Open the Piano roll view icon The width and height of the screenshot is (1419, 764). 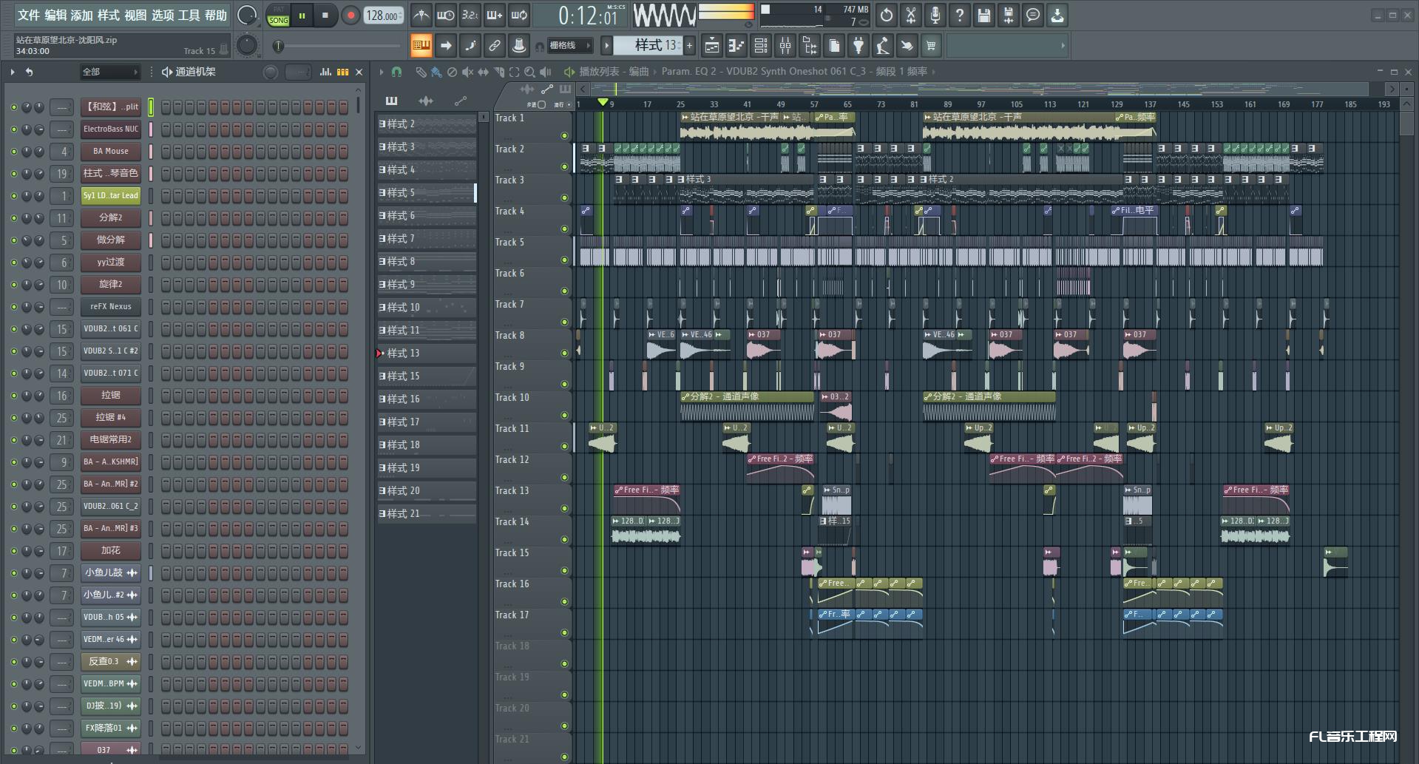click(x=736, y=46)
